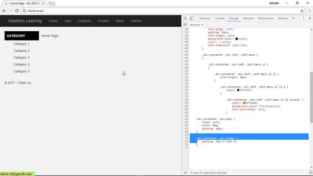Toggle device toolbar in DevTools
313x176 pixels.
coord(191,18)
